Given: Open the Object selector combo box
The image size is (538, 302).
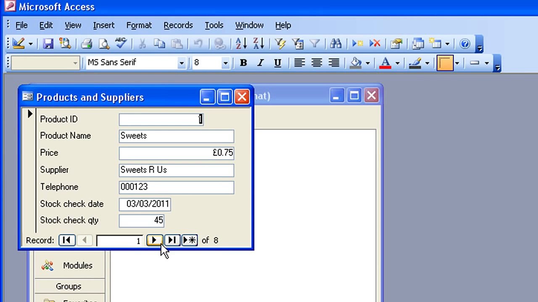Looking at the screenshot, I should tap(45, 63).
